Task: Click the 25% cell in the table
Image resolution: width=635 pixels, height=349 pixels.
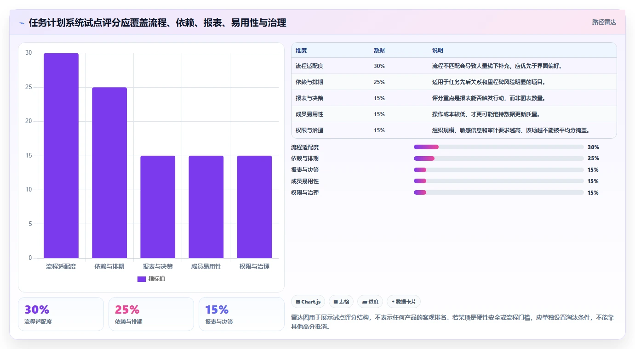Action: 379,82
